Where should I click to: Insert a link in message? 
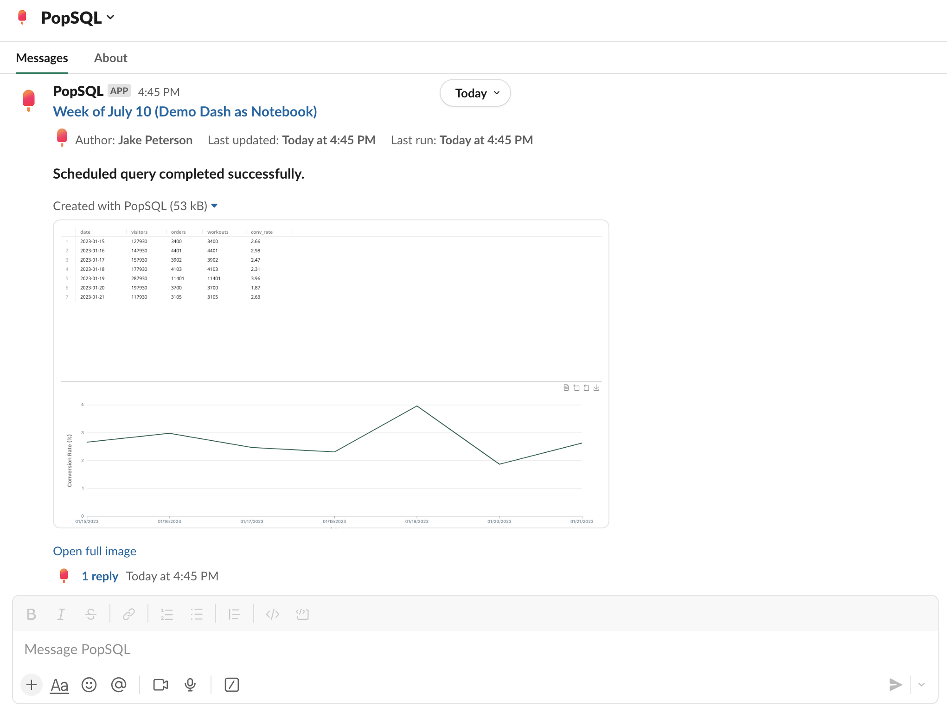pos(128,614)
